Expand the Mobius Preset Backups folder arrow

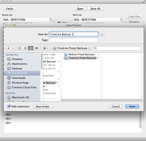[x=99, y=54]
